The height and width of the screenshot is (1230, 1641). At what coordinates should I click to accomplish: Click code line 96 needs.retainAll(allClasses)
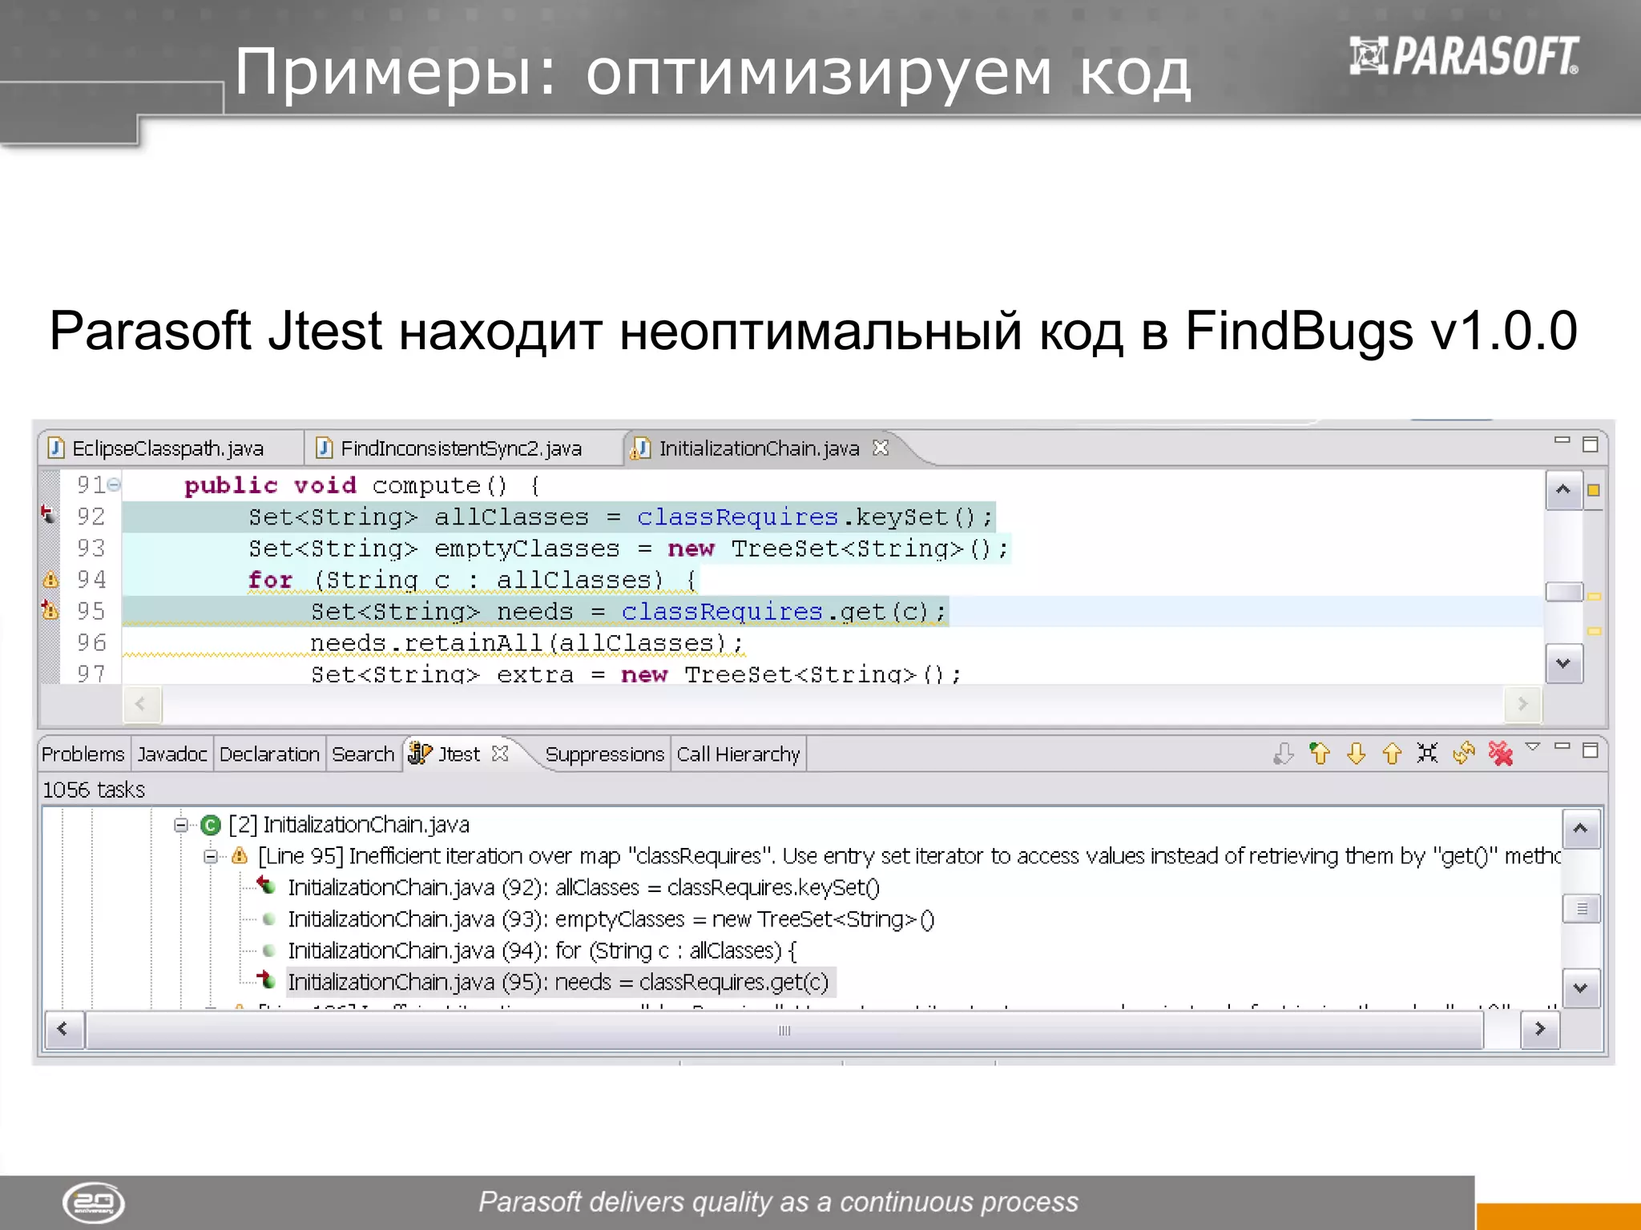click(527, 643)
